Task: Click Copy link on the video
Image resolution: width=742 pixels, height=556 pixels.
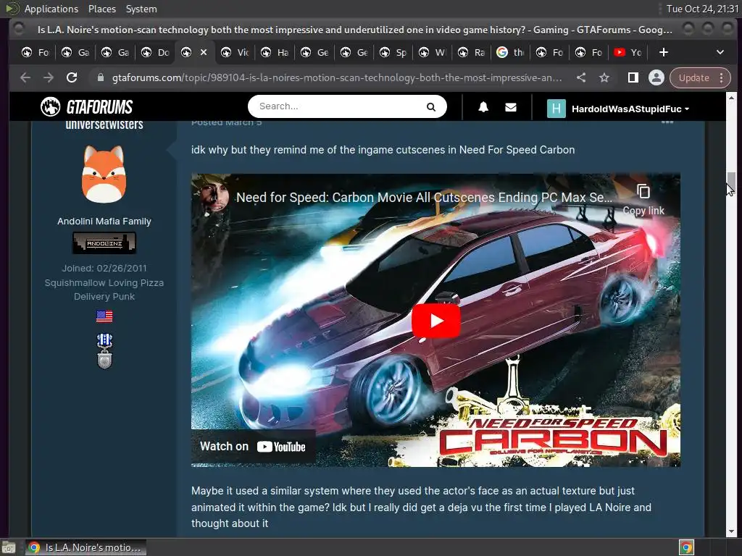Action: click(x=643, y=200)
